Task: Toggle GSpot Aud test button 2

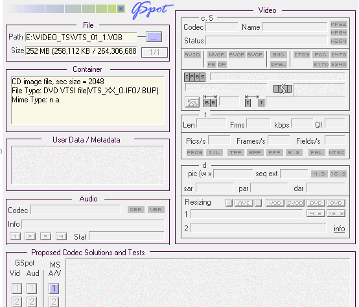Action: coord(32,302)
